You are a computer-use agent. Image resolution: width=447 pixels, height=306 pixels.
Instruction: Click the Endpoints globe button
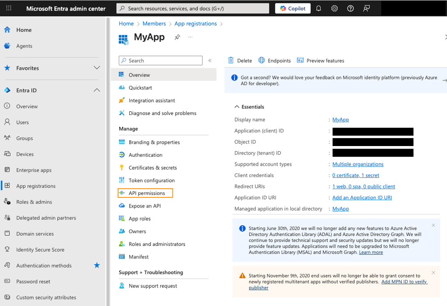[275, 60]
